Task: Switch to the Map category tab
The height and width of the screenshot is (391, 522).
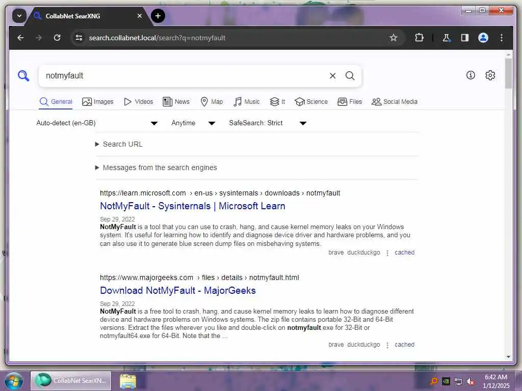Action: (x=212, y=102)
